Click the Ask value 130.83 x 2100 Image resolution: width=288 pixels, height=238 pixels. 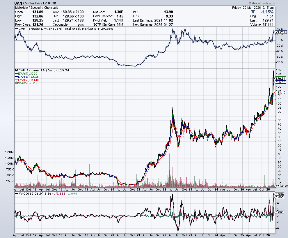[x=72, y=12]
